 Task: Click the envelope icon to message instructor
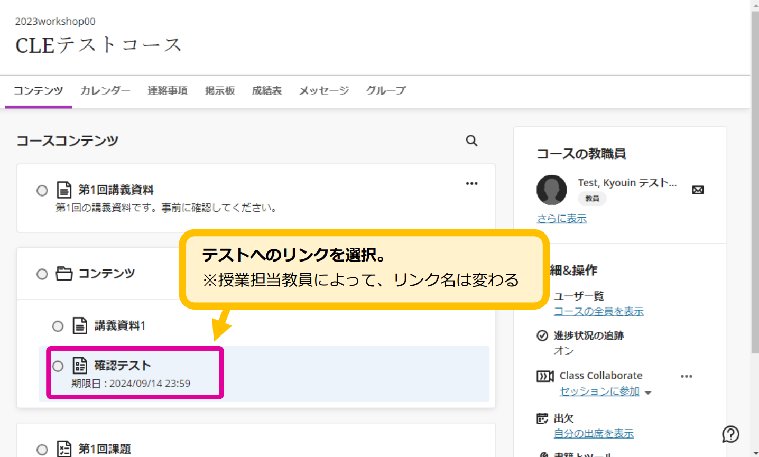click(x=698, y=190)
